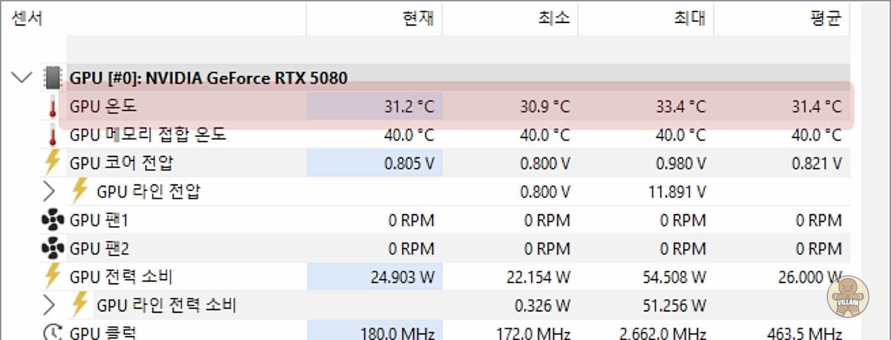
Task: Click the average power value 26.000 W
Action: tap(810, 277)
